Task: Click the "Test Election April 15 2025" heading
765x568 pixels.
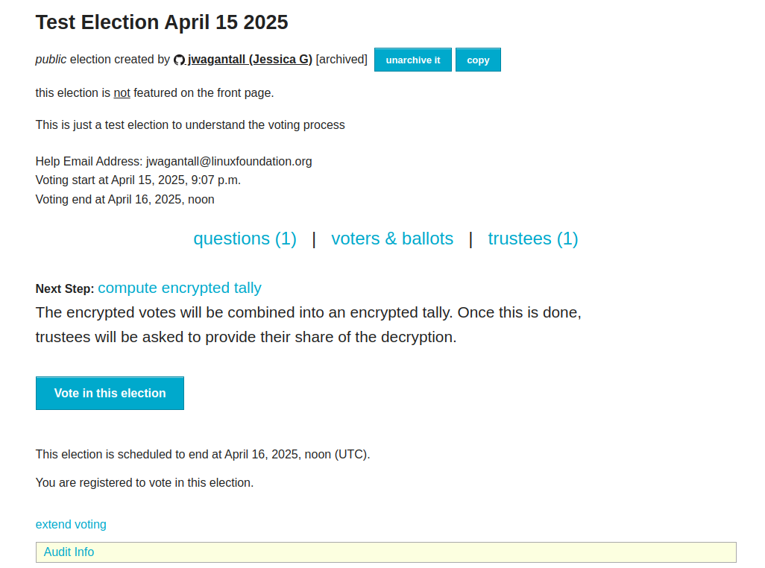Action: [162, 22]
